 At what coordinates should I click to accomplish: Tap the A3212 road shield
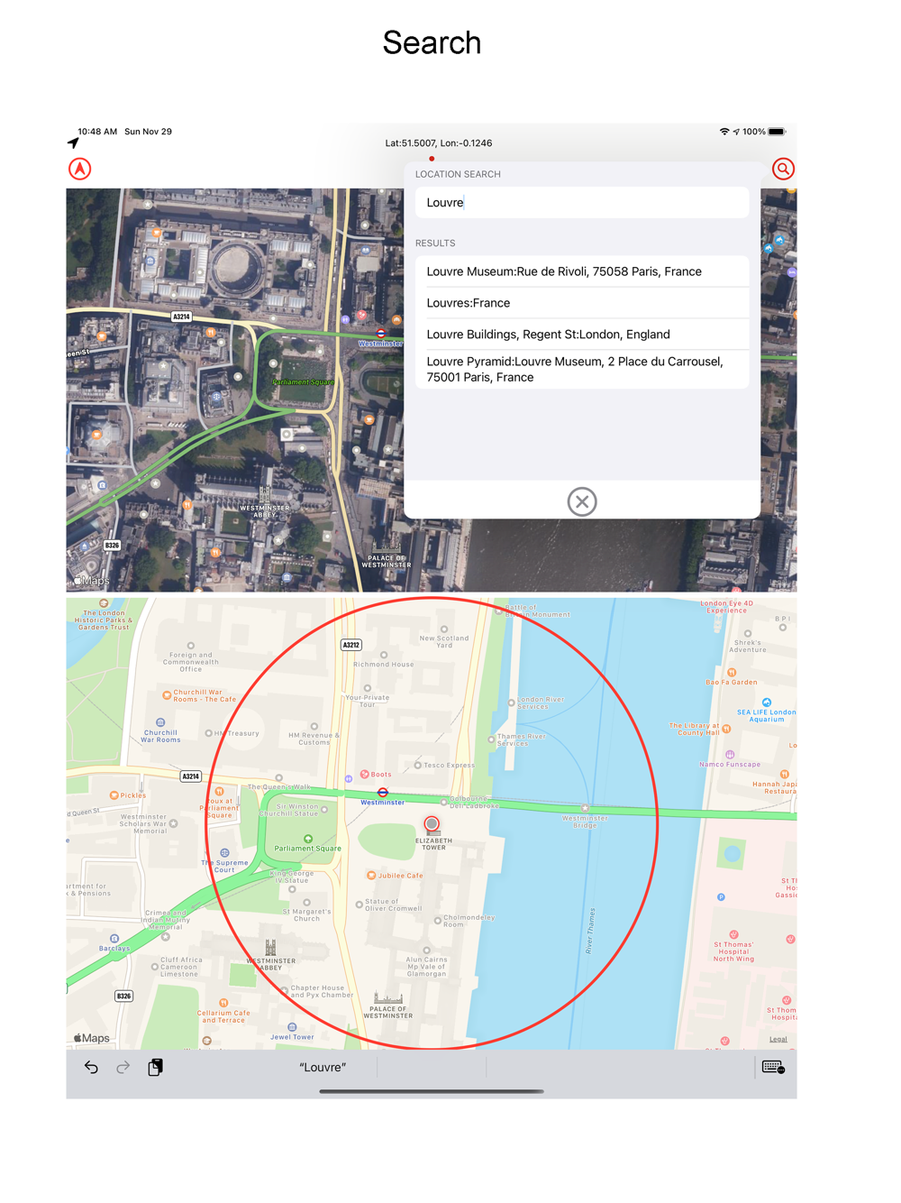pyautogui.click(x=351, y=645)
